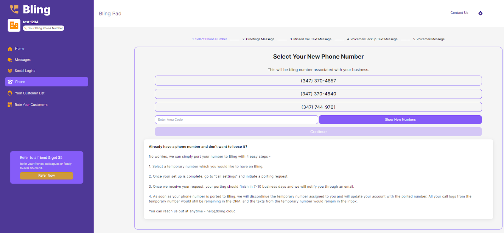
Task: Click the Social Logins people icon
Action: click(x=10, y=71)
